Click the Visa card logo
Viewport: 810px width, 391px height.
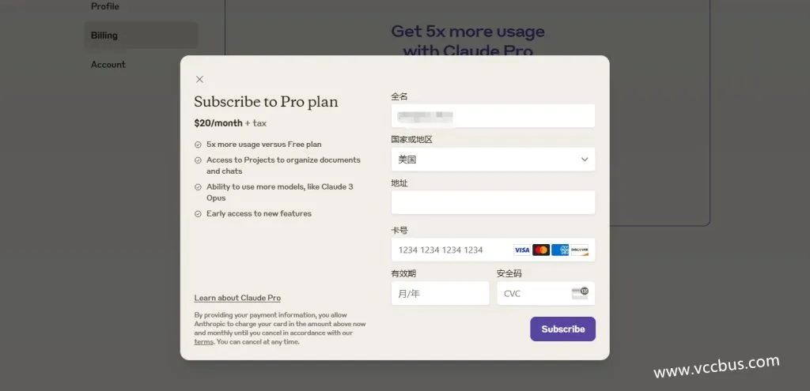pyautogui.click(x=522, y=250)
